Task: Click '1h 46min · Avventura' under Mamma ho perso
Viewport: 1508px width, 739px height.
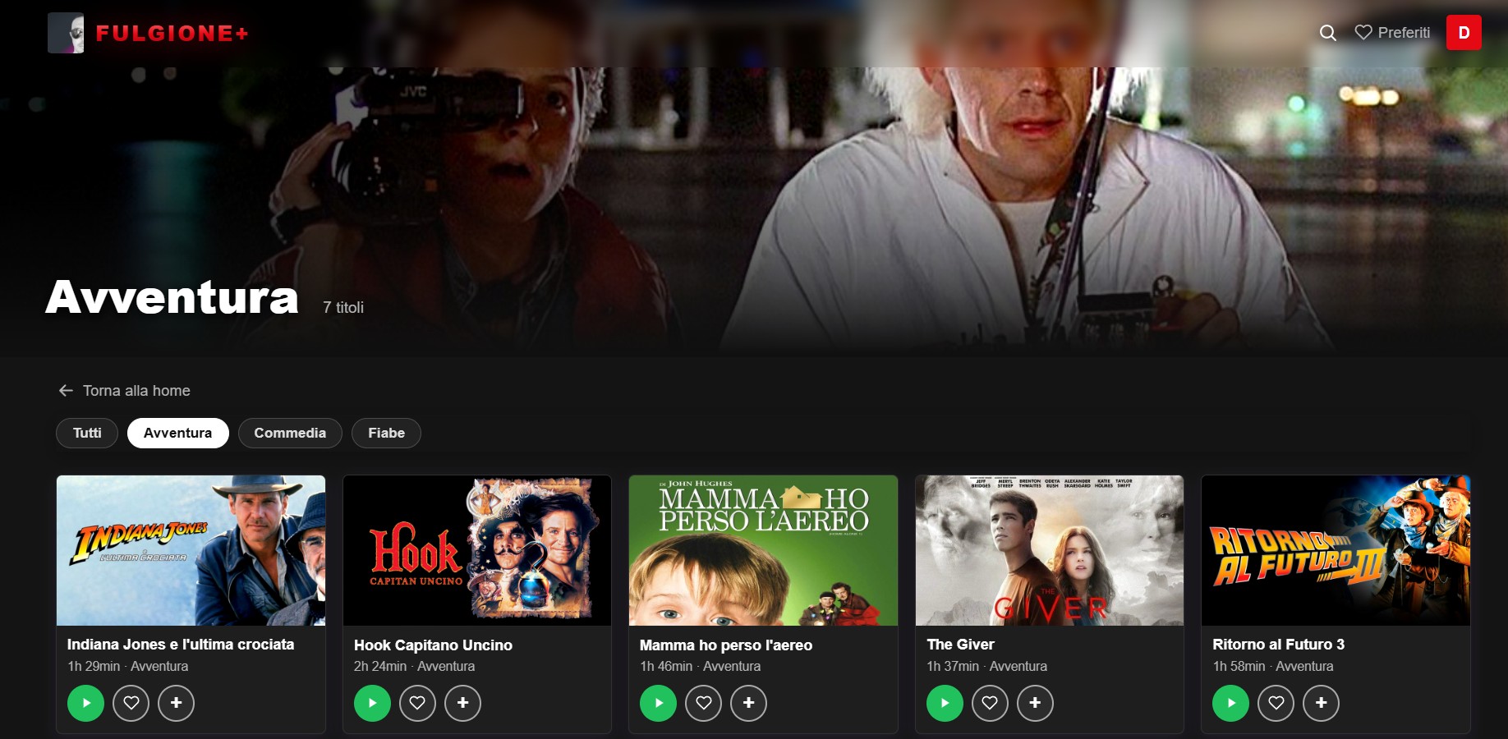Action: click(x=701, y=667)
